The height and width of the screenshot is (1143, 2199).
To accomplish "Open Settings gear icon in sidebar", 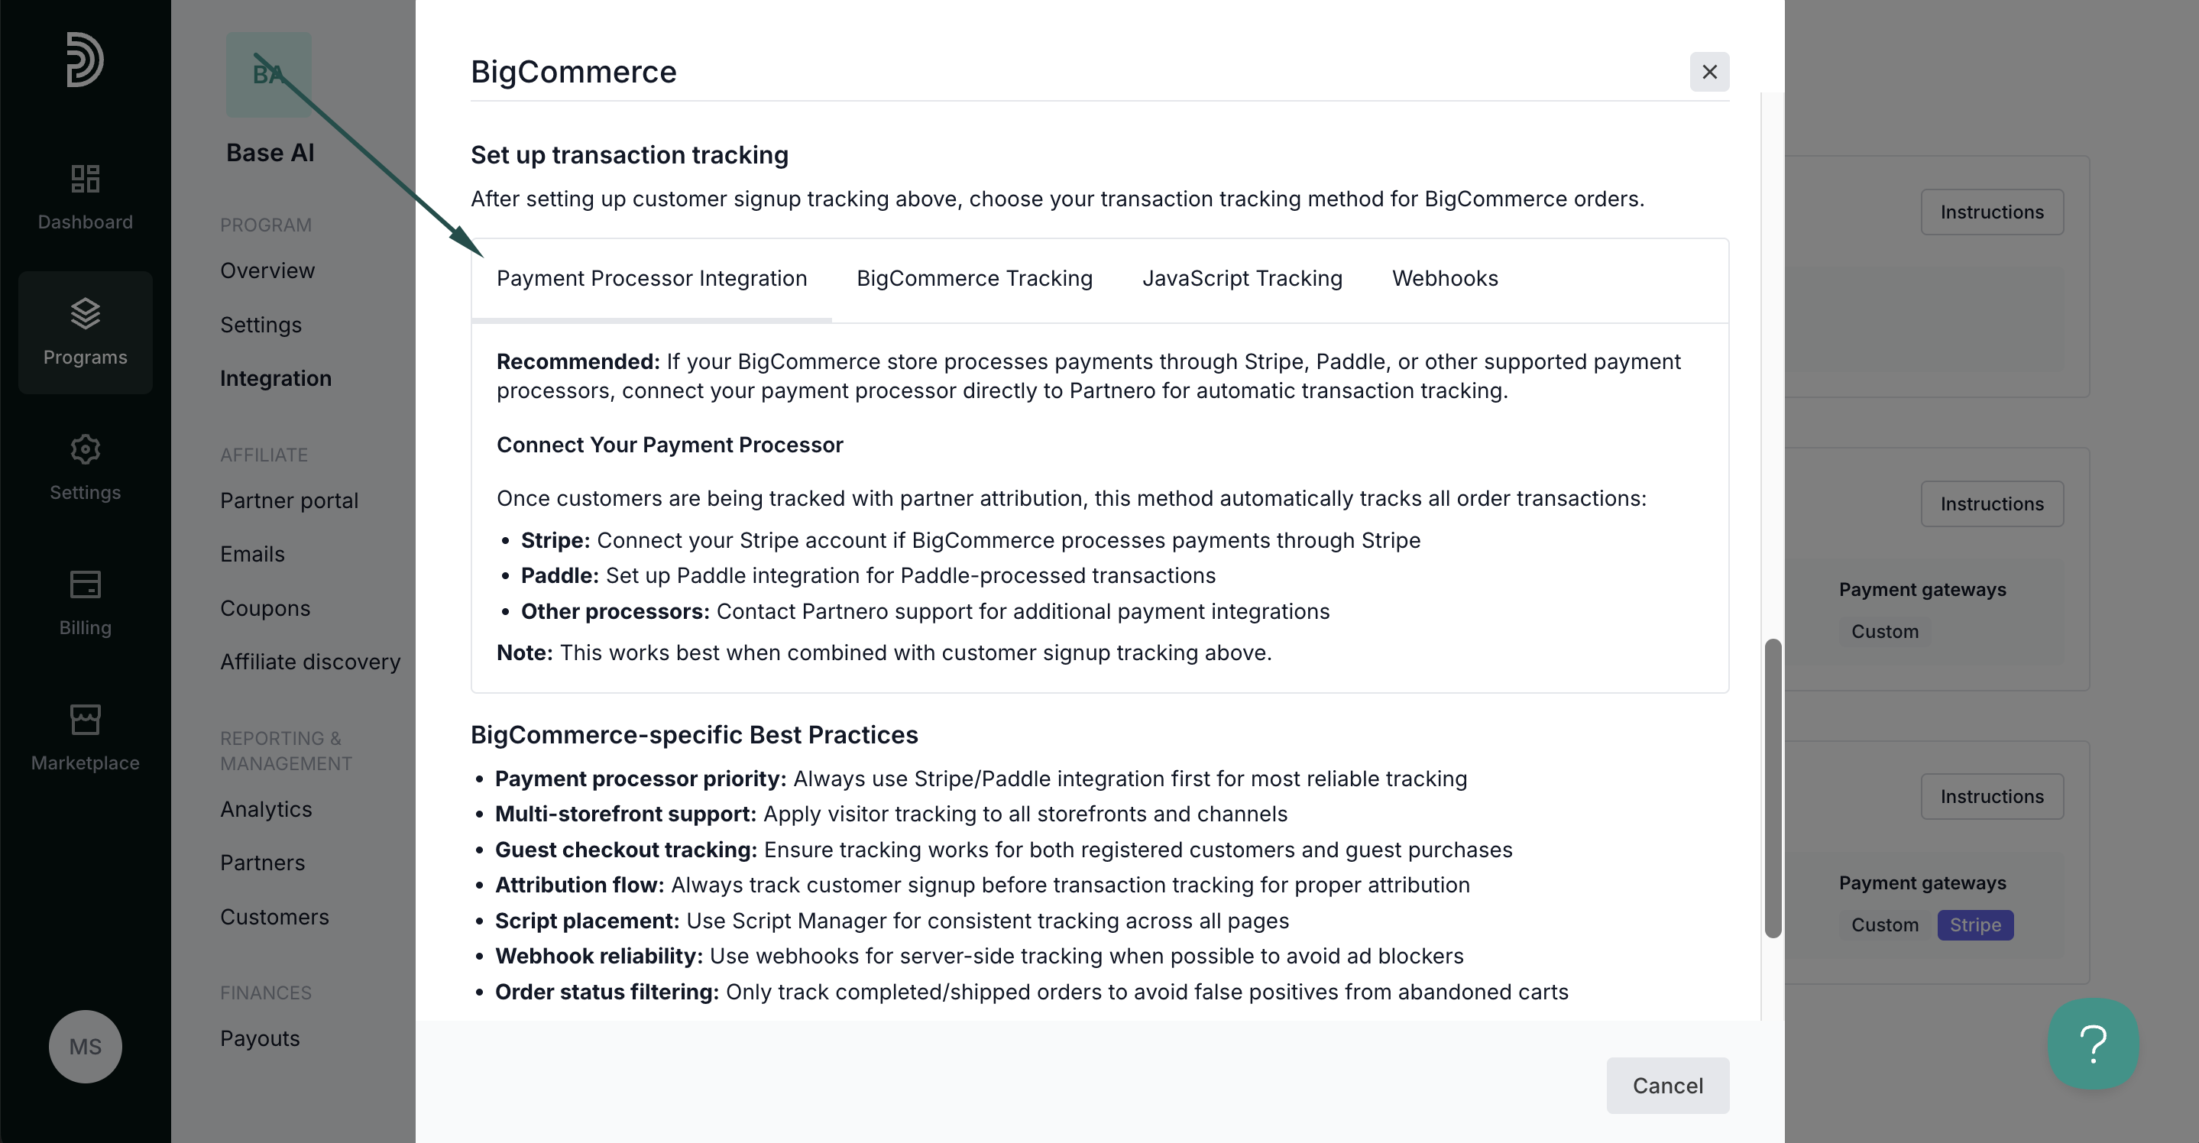I will [86, 449].
